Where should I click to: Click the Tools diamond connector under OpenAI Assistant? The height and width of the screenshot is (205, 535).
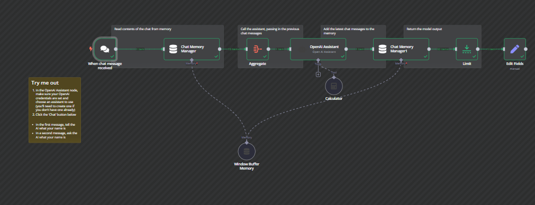(318, 60)
